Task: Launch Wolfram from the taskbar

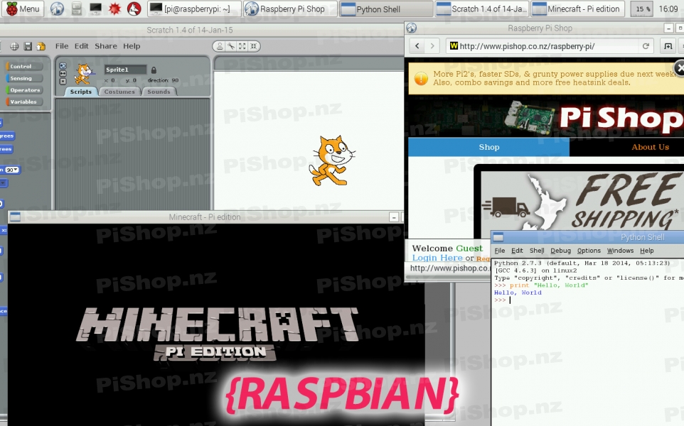Action: click(x=133, y=9)
